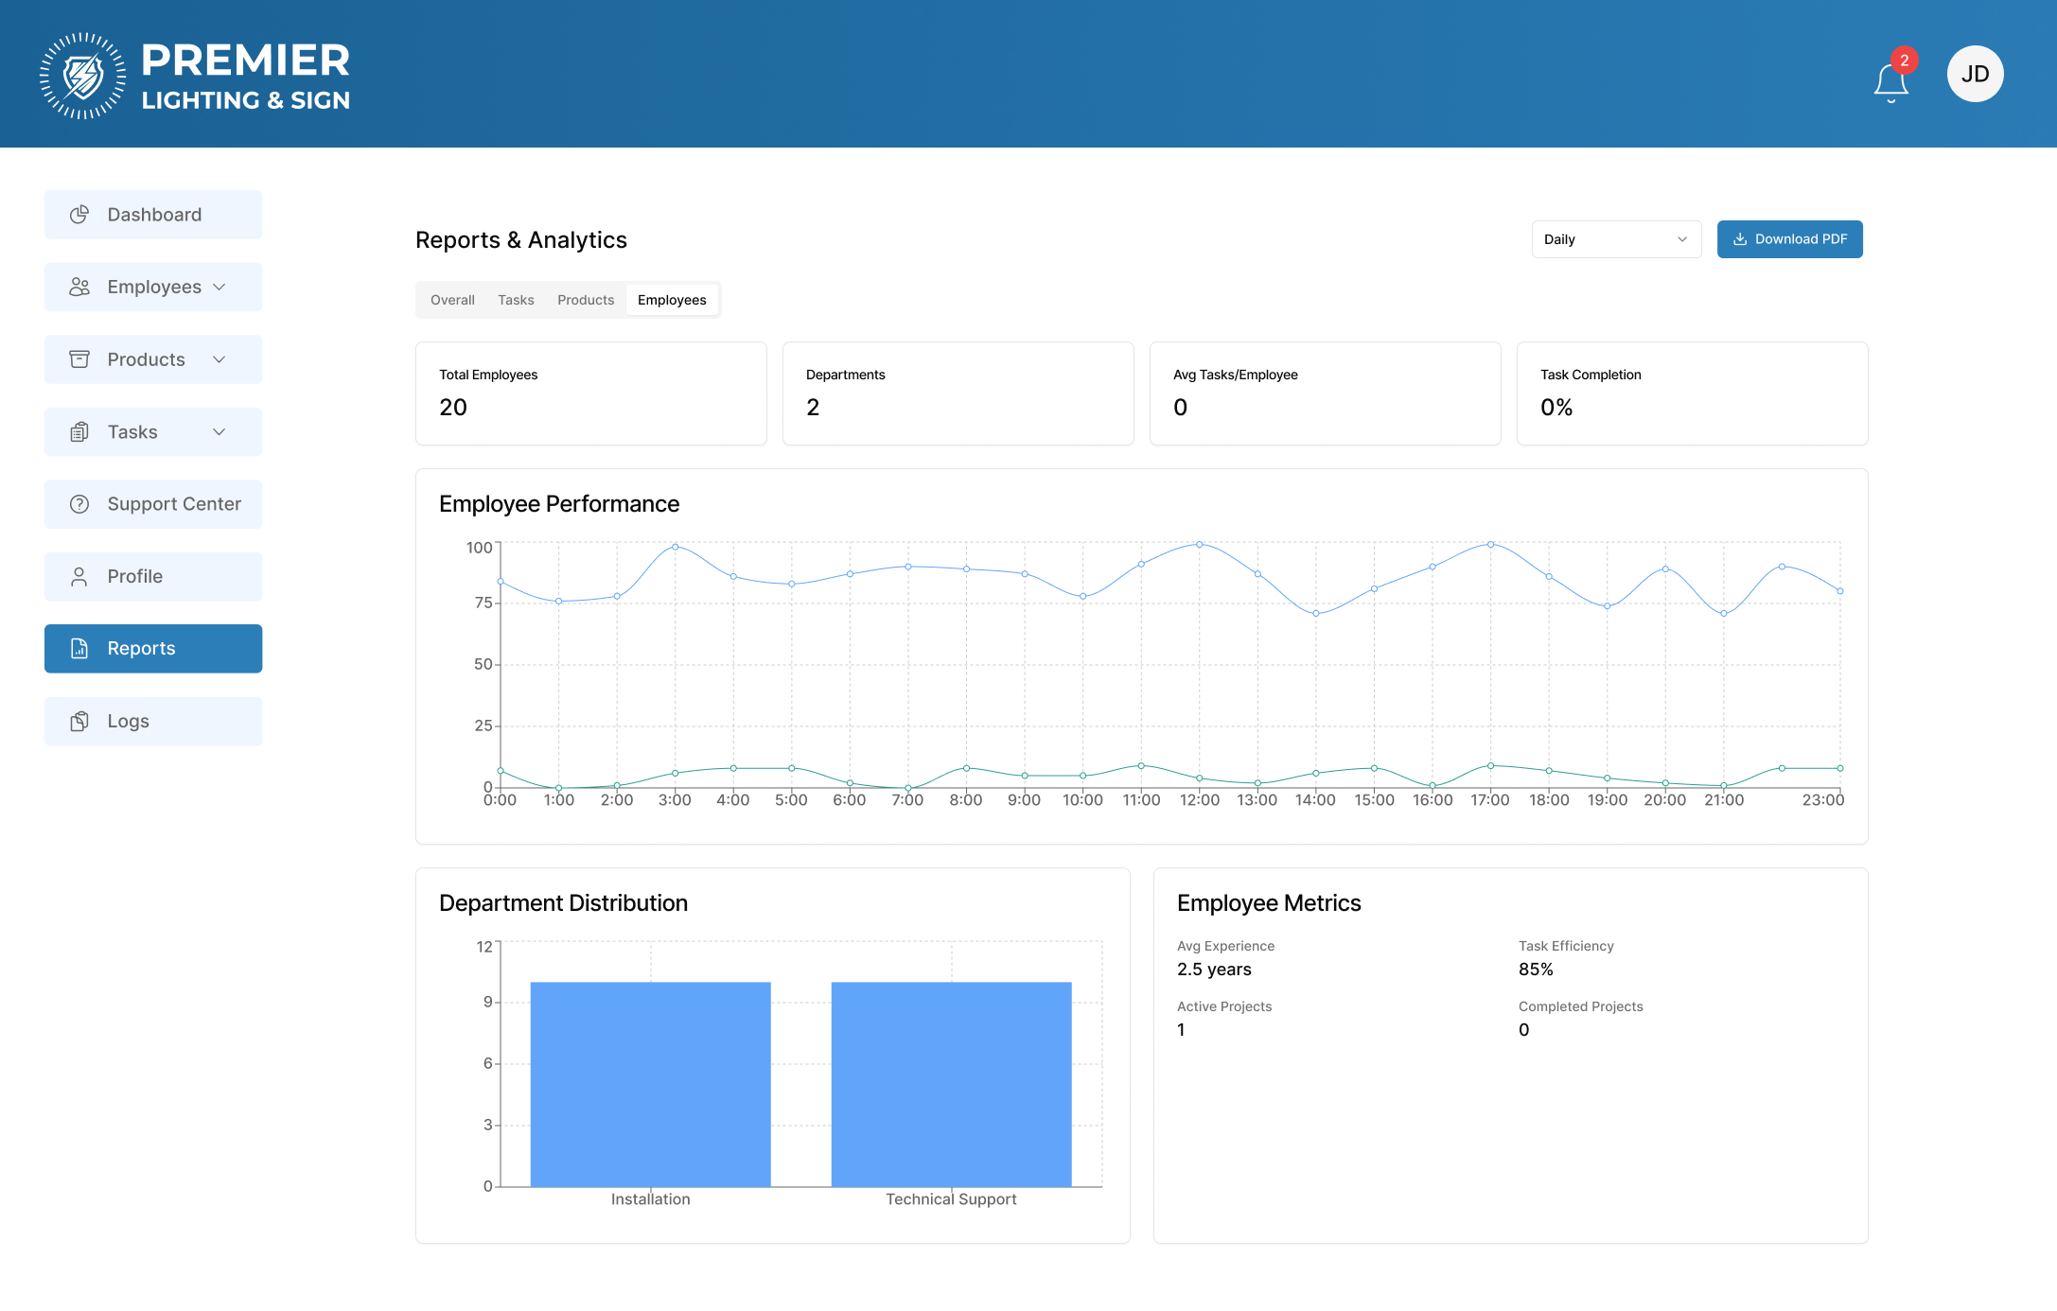
Task: Click the Premier Lighting shield logo
Action: point(82,76)
